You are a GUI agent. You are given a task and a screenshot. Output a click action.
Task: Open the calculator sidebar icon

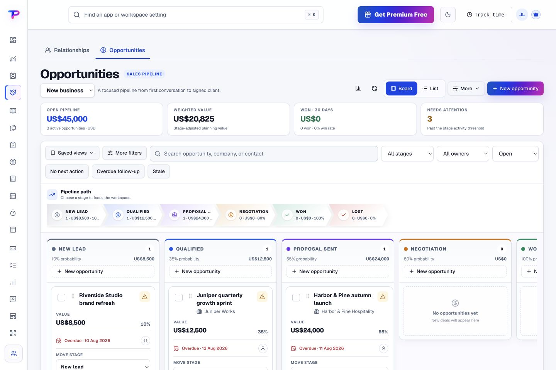pos(13,179)
